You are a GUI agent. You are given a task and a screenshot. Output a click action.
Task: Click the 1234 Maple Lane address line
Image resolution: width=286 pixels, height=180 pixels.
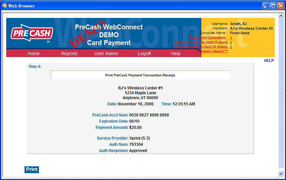(x=140, y=93)
